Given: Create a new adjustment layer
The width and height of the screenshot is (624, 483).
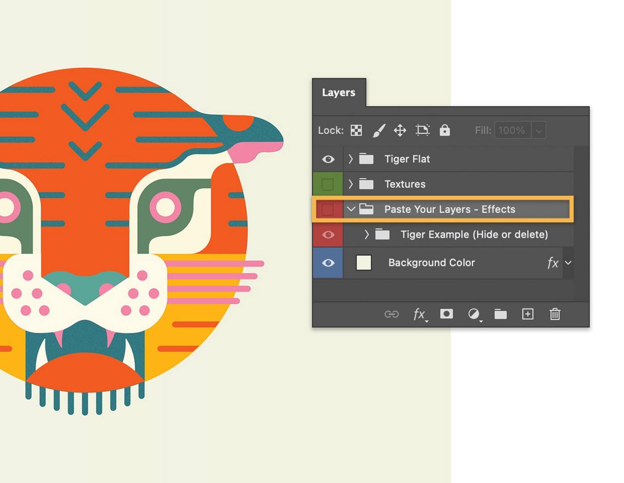Looking at the screenshot, I should [x=474, y=314].
